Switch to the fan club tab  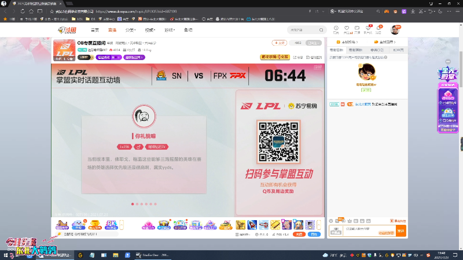coord(398,50)
